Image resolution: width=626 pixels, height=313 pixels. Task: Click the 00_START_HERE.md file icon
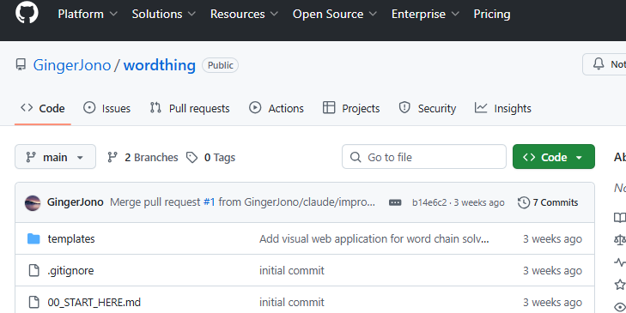coord(34,302)
